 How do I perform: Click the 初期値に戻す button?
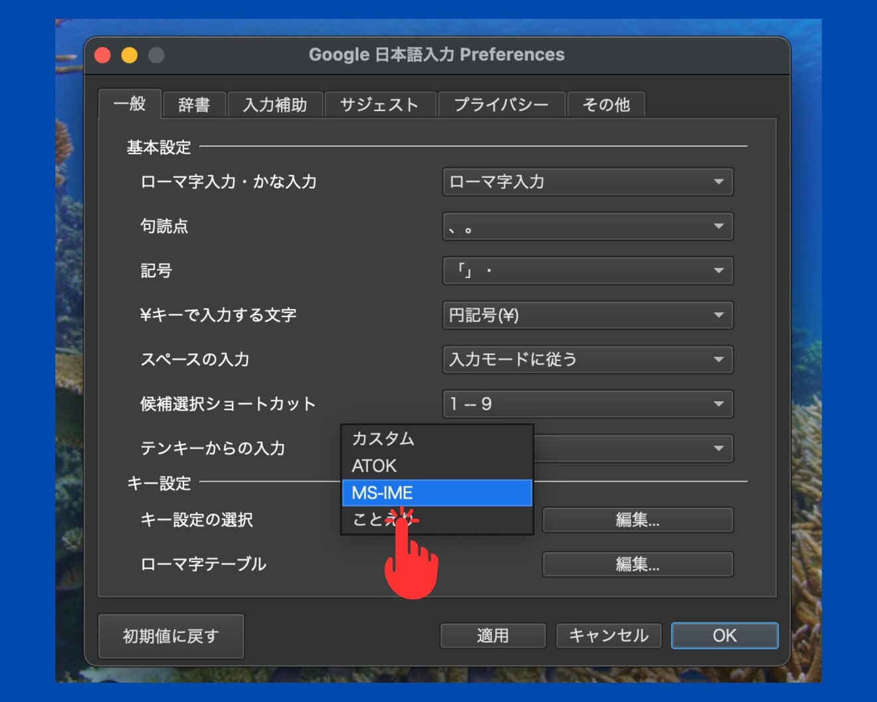tap(171, 636)
